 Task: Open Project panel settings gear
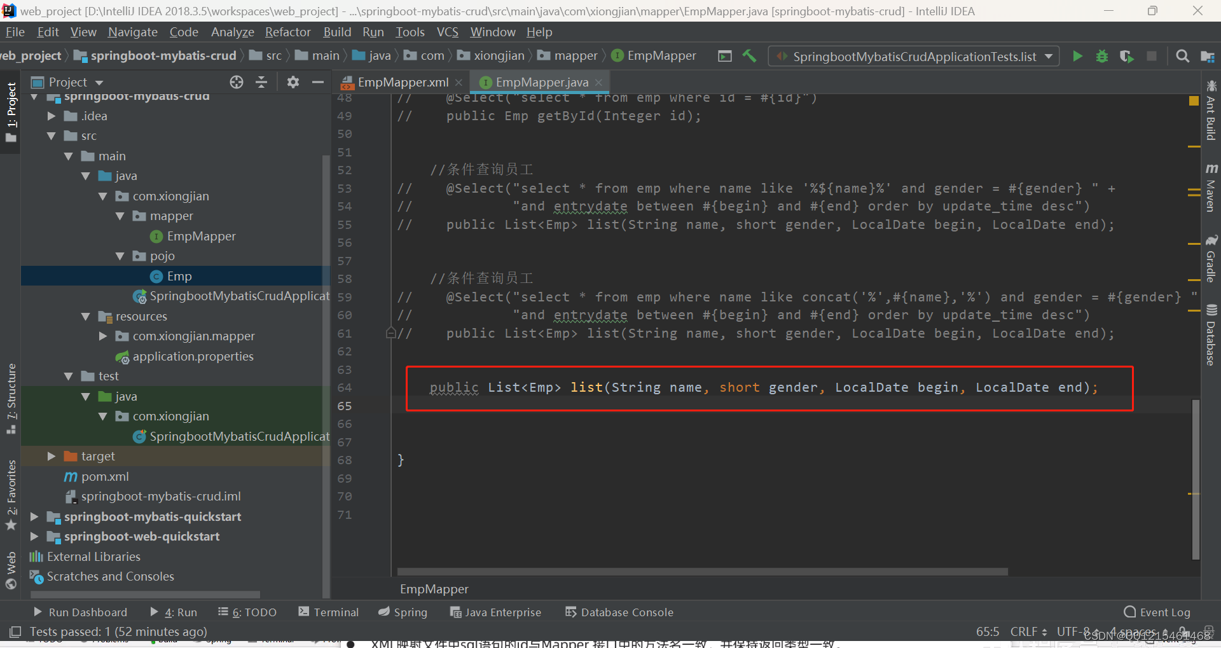(293, 82)
